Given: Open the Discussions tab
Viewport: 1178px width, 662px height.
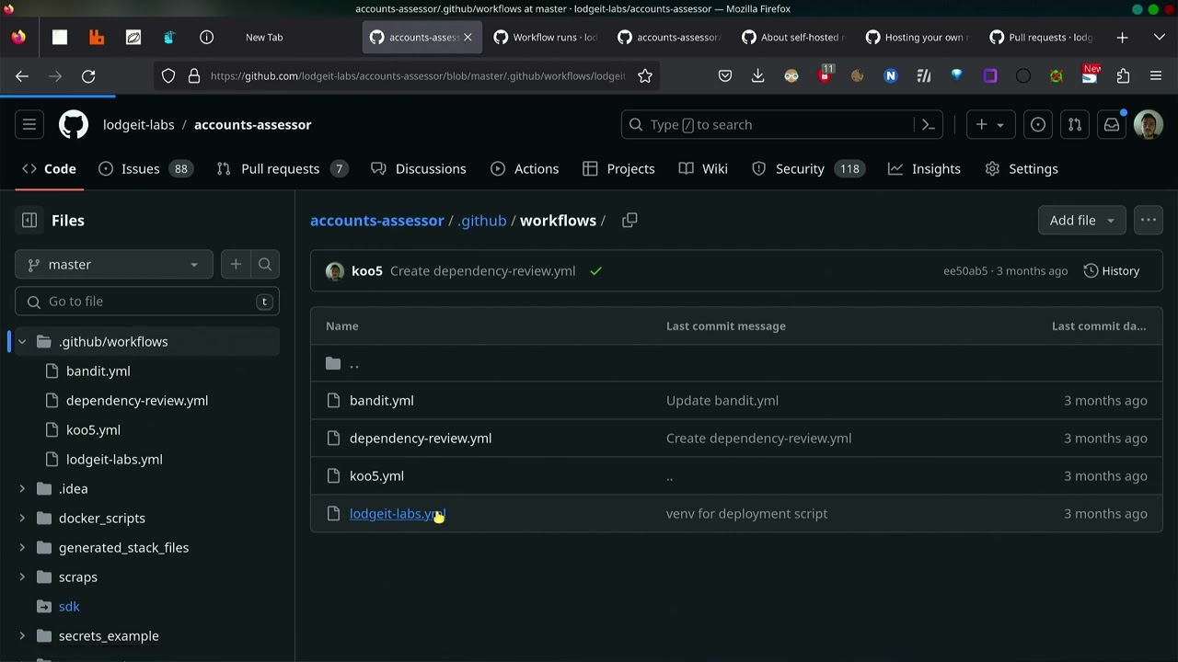Looking at the screenshot, I should pyautogui.click(x=419, y=168).
